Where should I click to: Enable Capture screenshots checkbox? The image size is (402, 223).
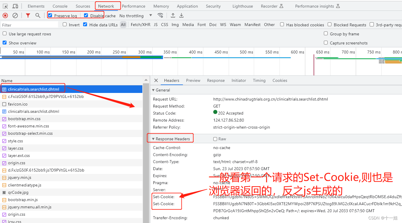click(326, 43)
